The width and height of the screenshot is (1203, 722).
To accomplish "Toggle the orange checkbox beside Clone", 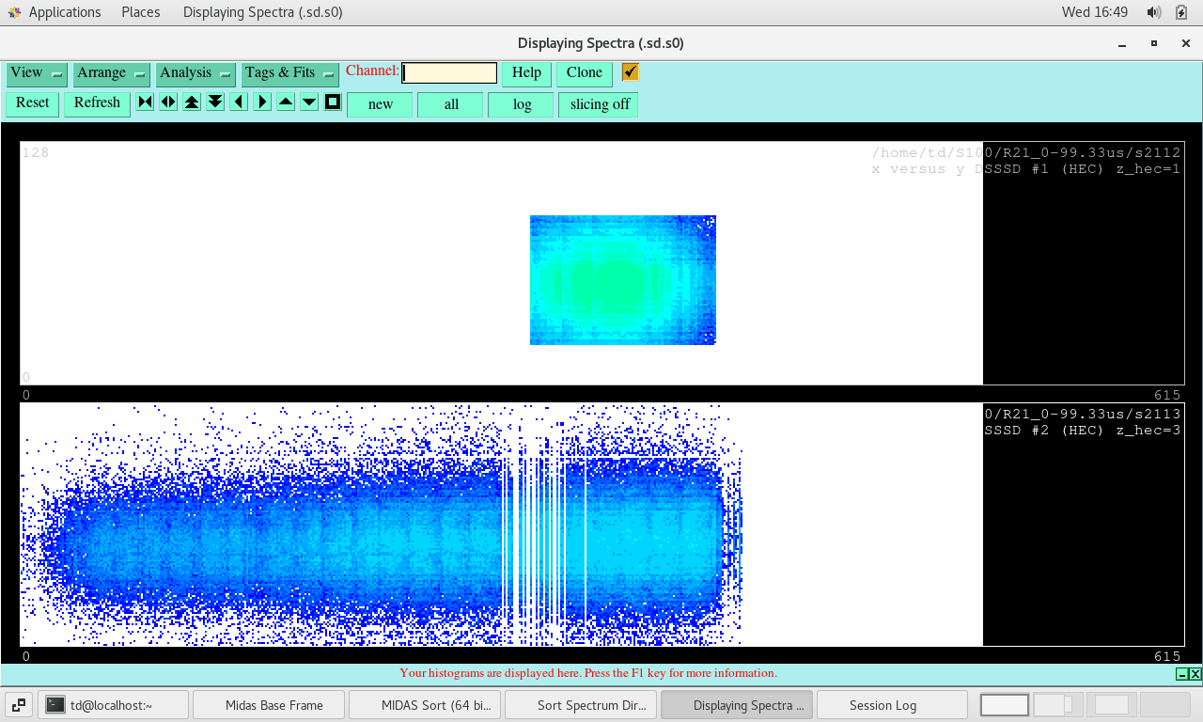I will [x=631, y=72].
